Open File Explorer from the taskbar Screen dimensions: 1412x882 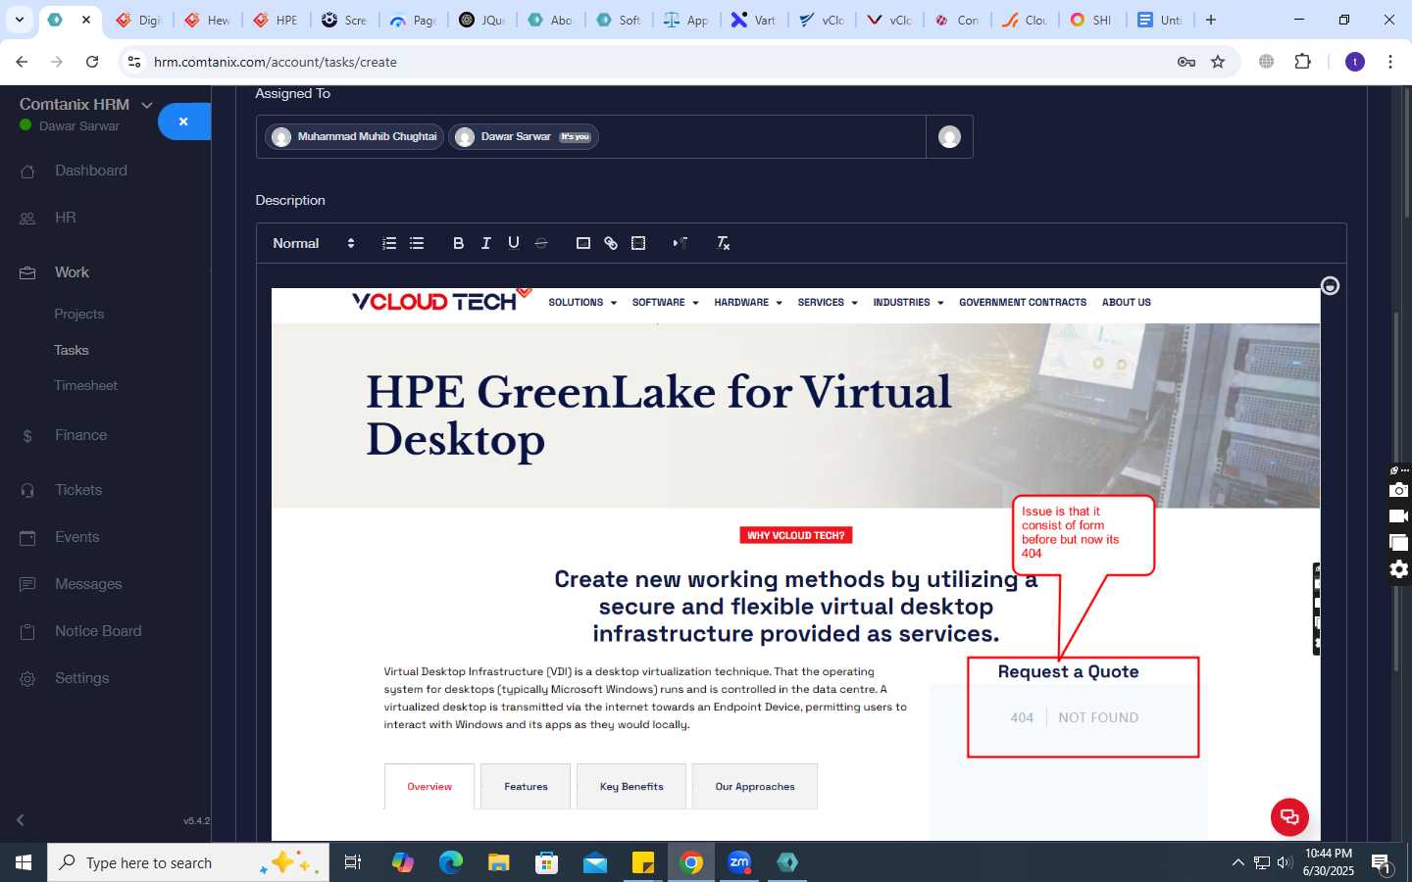click(x=499, y=862)
